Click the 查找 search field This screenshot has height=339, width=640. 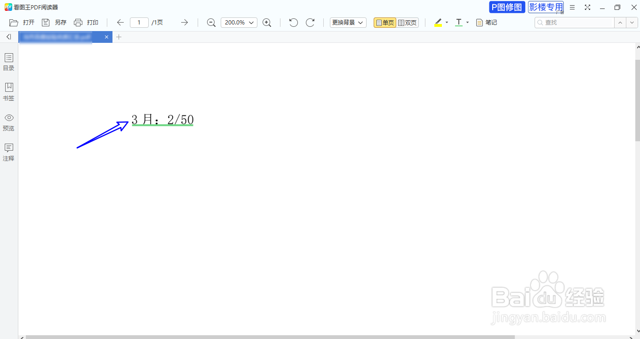(x=574, y=23)
